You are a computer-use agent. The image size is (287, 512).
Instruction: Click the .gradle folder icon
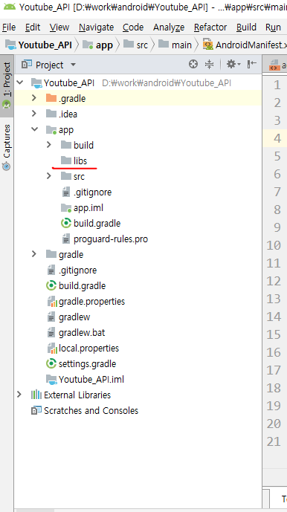point(51,98)
